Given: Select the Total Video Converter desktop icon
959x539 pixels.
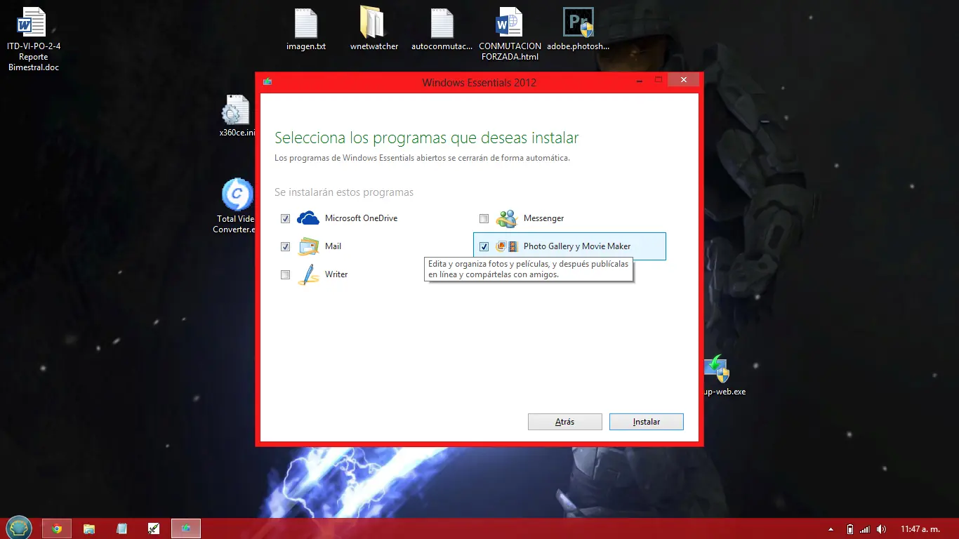Looking at the screenshot, I should pyautogui.click(x=235, y=206).
